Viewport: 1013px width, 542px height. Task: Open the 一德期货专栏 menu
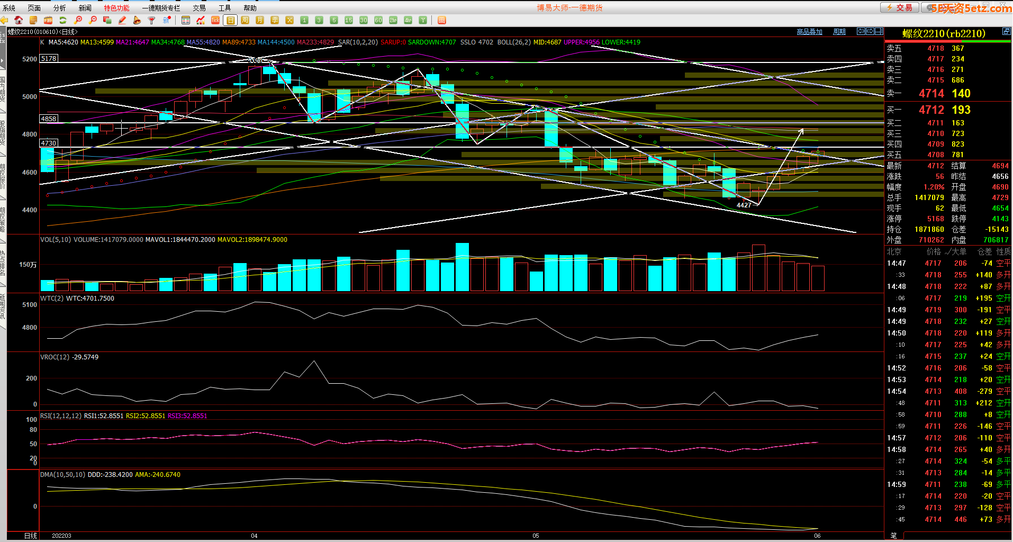tap(161, 8)
